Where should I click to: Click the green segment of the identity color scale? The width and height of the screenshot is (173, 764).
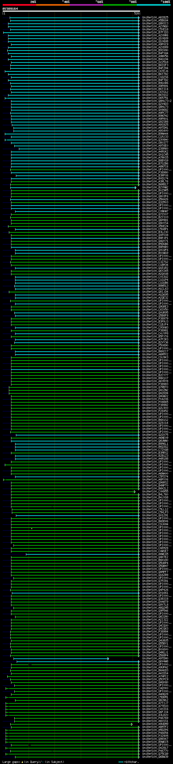[x=120, y=5]
